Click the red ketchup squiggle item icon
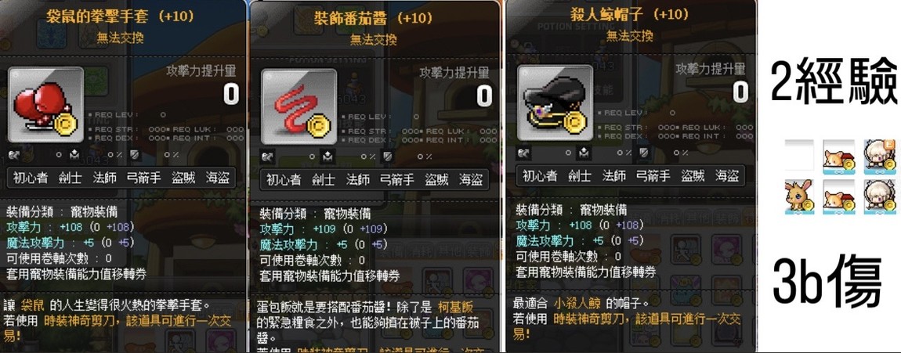Image resolution: width=901 pixels, height=353 pixels. (299, 106)
